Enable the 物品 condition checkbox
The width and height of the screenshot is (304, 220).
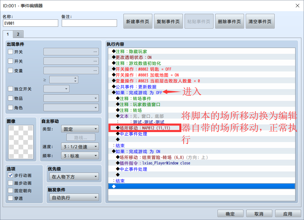coord(11,98)
